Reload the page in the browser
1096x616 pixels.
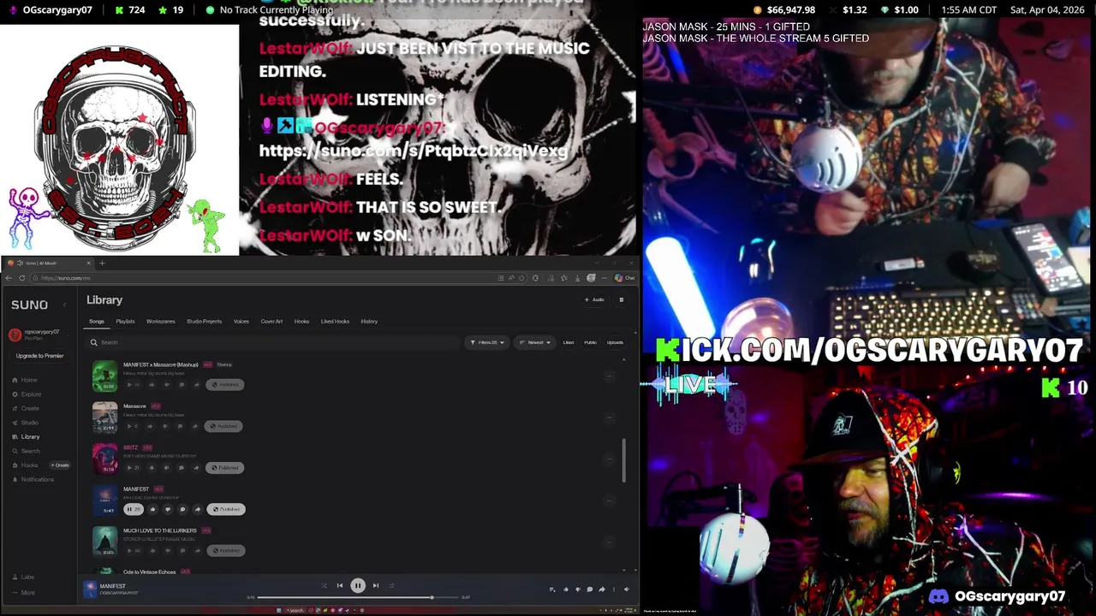pos(22,278)
